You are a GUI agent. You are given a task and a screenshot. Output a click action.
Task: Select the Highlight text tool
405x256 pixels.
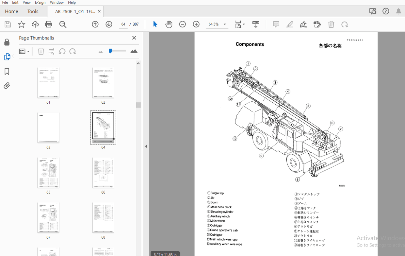click(290, 24)
